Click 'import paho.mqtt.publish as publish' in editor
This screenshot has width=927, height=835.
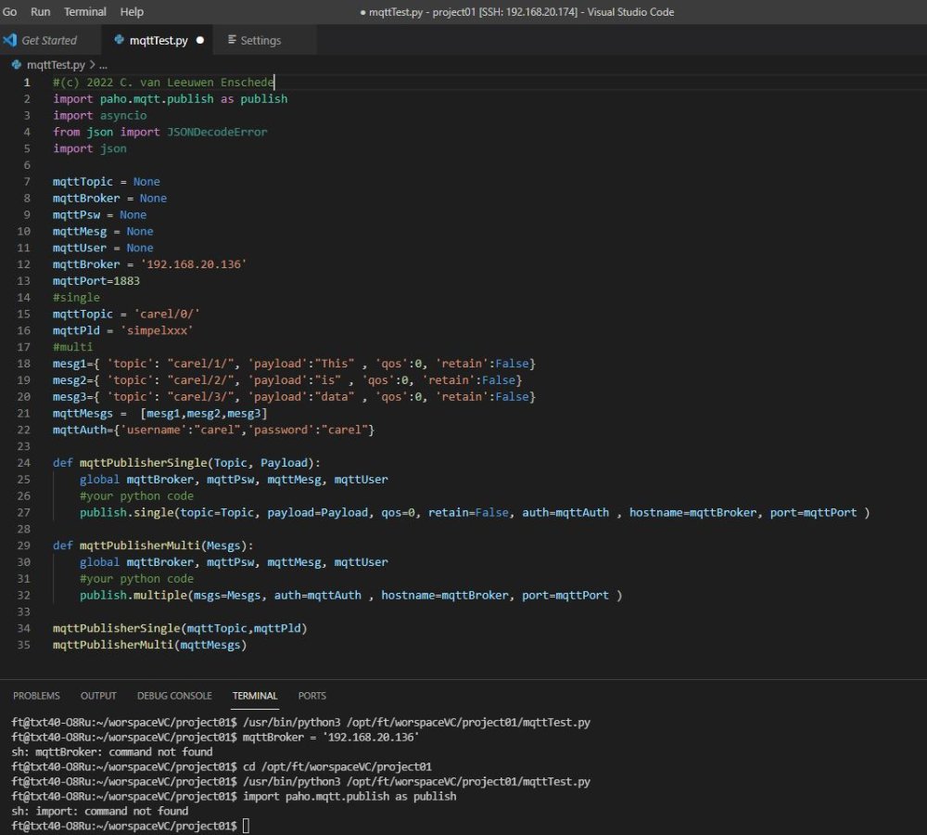(171, 99)
